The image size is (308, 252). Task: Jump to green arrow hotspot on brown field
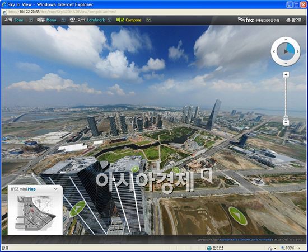[237, 216]
